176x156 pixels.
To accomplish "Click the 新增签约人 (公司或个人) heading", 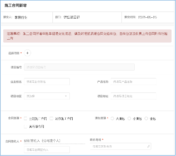I will 42,141.
